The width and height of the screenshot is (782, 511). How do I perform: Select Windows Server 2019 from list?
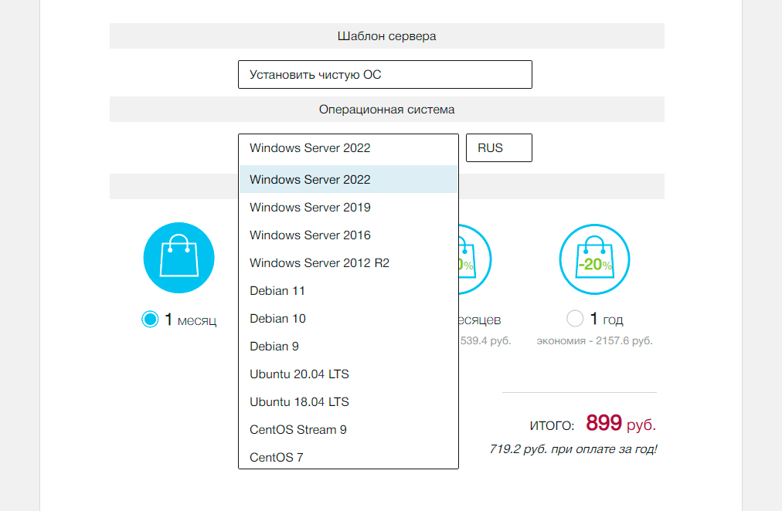click(348, 207)
